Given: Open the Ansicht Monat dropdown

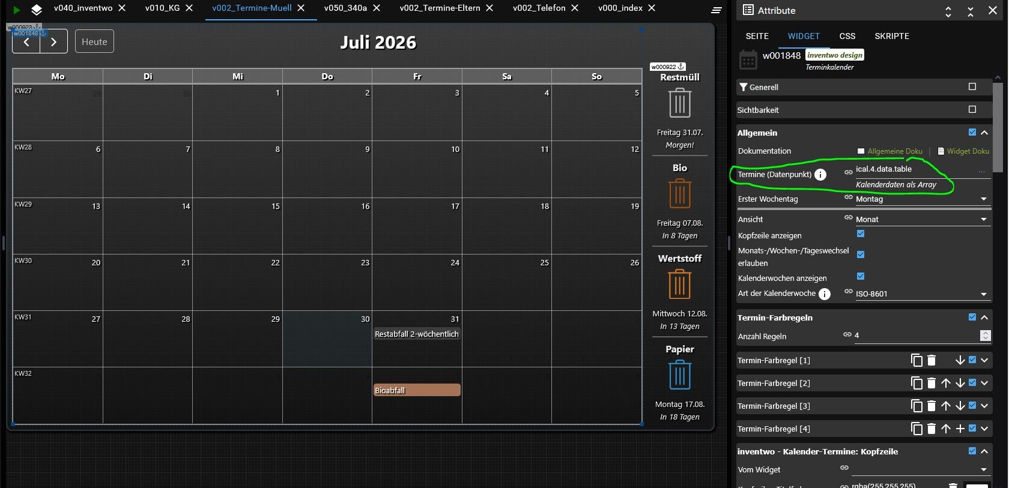Looking at the screenshot, I should pos(921,219).
